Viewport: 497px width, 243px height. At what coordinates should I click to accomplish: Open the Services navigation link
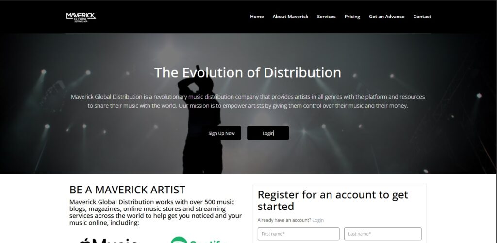tap(326, 17)
